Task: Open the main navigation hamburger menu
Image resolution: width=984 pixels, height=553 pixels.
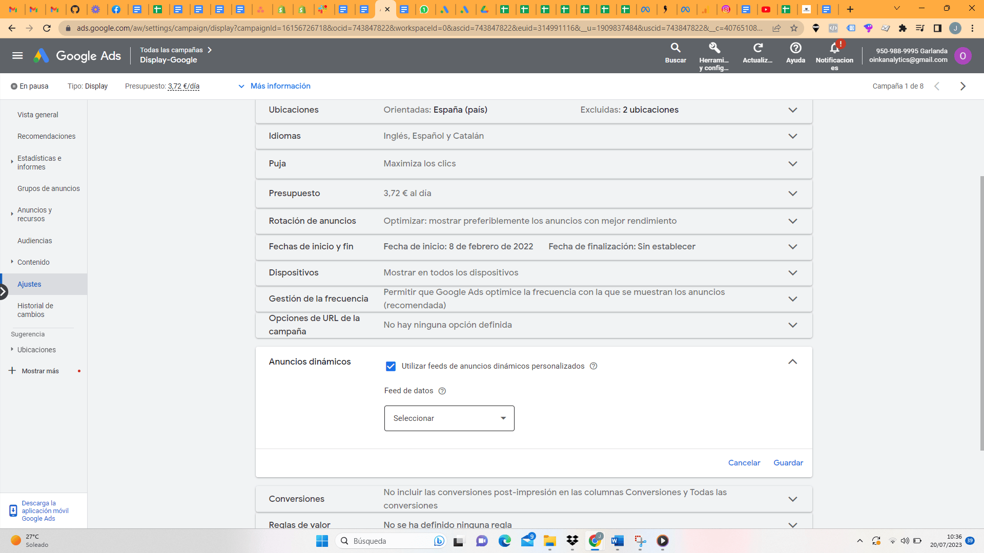Action: tap(17, 55)
